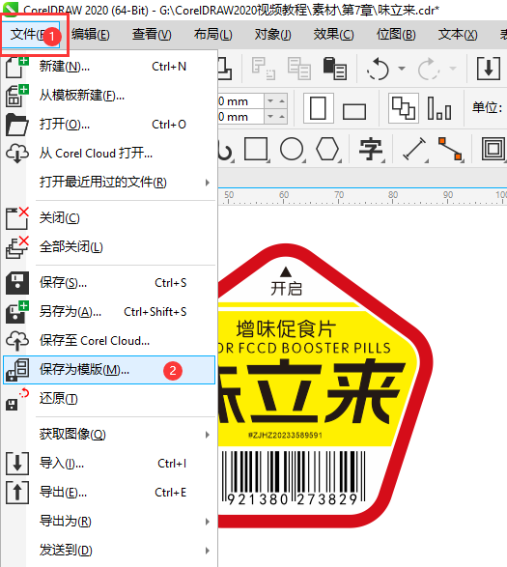Image resolution: width=507 pixels, height=567 pixels.
Task: Decrease the lower mm page dimension
Action: point(270,117)
